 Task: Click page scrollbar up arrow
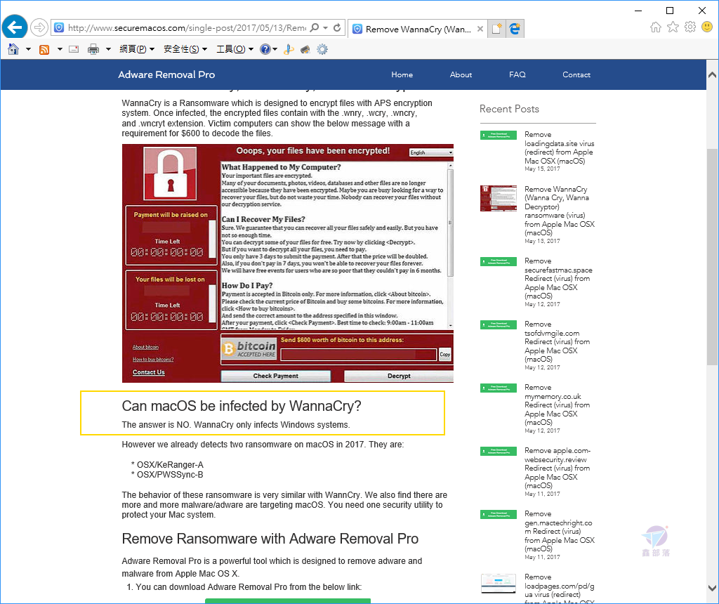coord(712,74)
